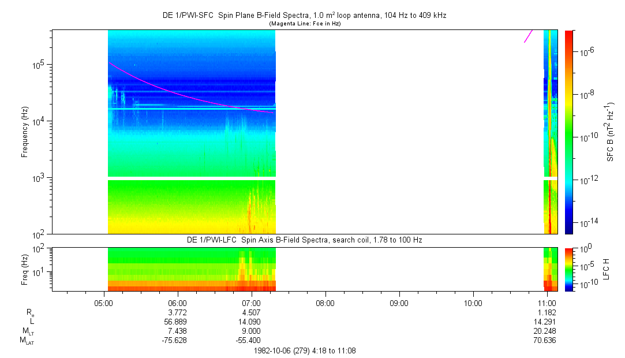The image size is (625, 358).
Task: Click the L value 56.889
Action: [x=177, y=322]
